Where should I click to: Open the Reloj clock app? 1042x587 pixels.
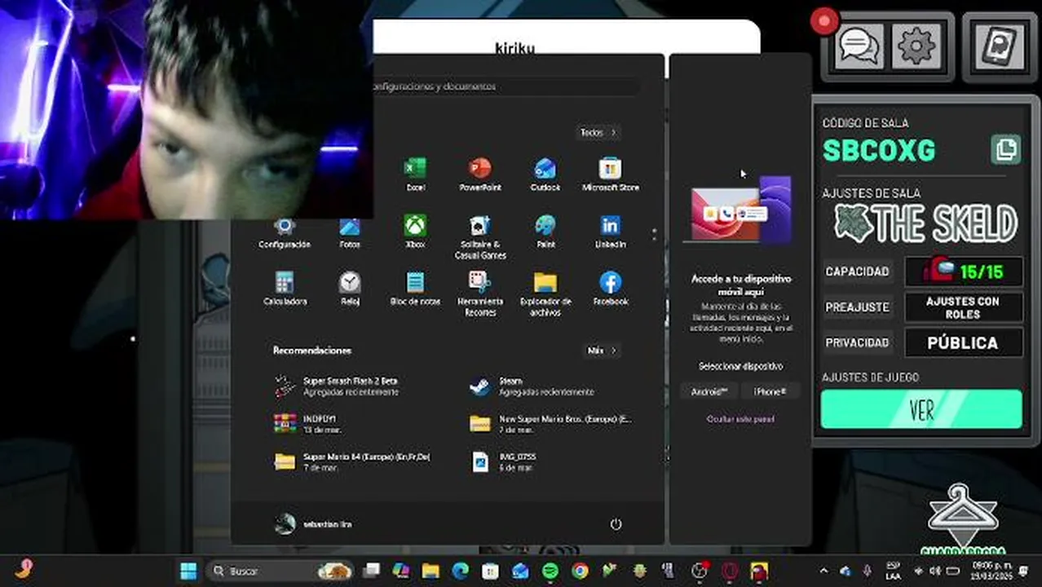350,289
